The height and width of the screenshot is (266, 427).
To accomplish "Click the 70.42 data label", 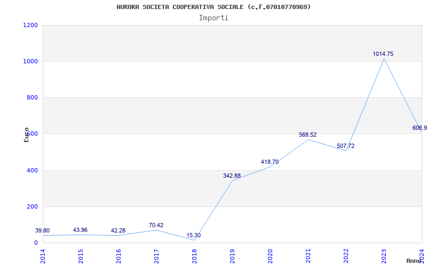I will [x=156, y=225].
